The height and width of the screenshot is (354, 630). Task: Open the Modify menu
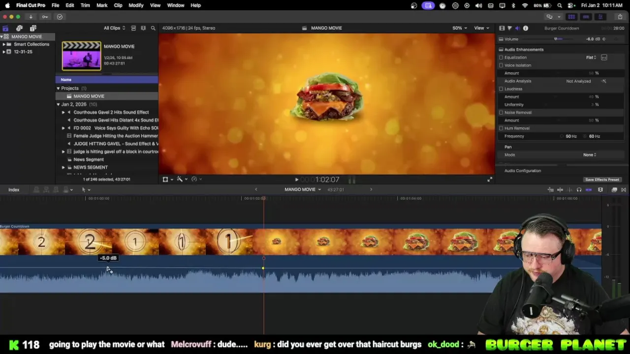point(136,5)
